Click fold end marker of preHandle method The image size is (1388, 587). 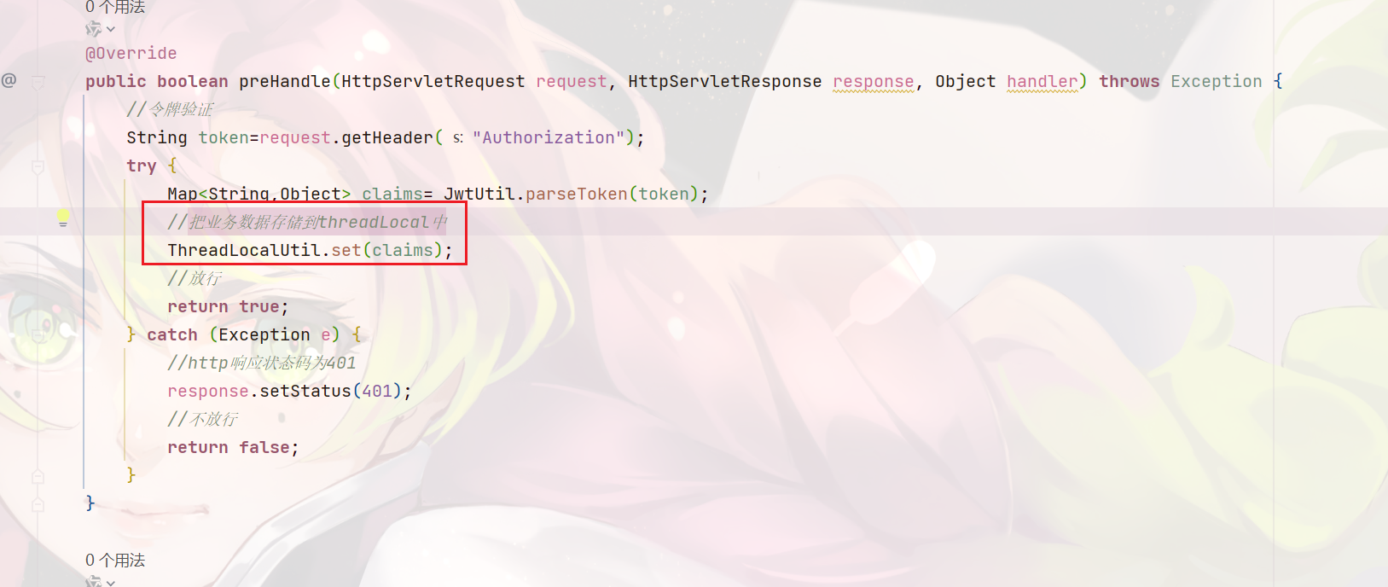coord(38,504)
